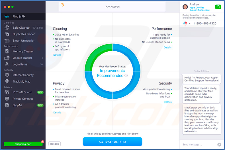Click the NEW badge beside ID Theft Guard
Viewport: 225px width, 150px height.
40,92
